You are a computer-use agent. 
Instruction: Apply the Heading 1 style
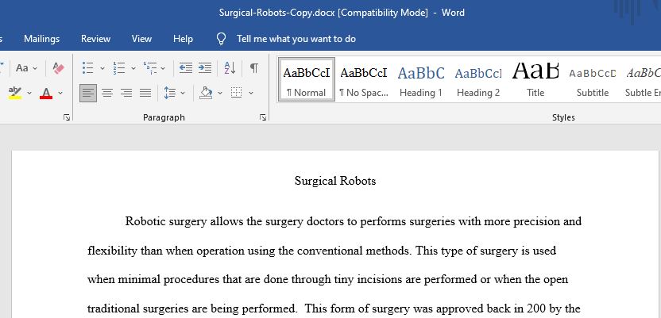[x=421, y=80]
